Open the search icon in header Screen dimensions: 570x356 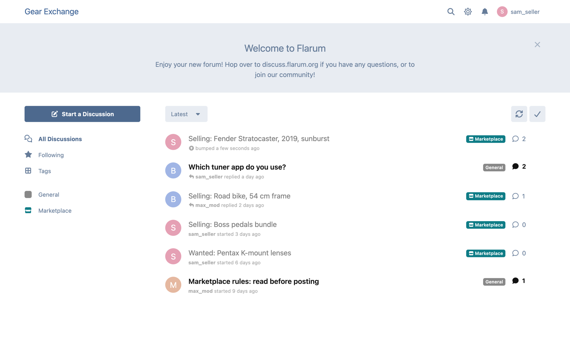[x=451, y=12]
